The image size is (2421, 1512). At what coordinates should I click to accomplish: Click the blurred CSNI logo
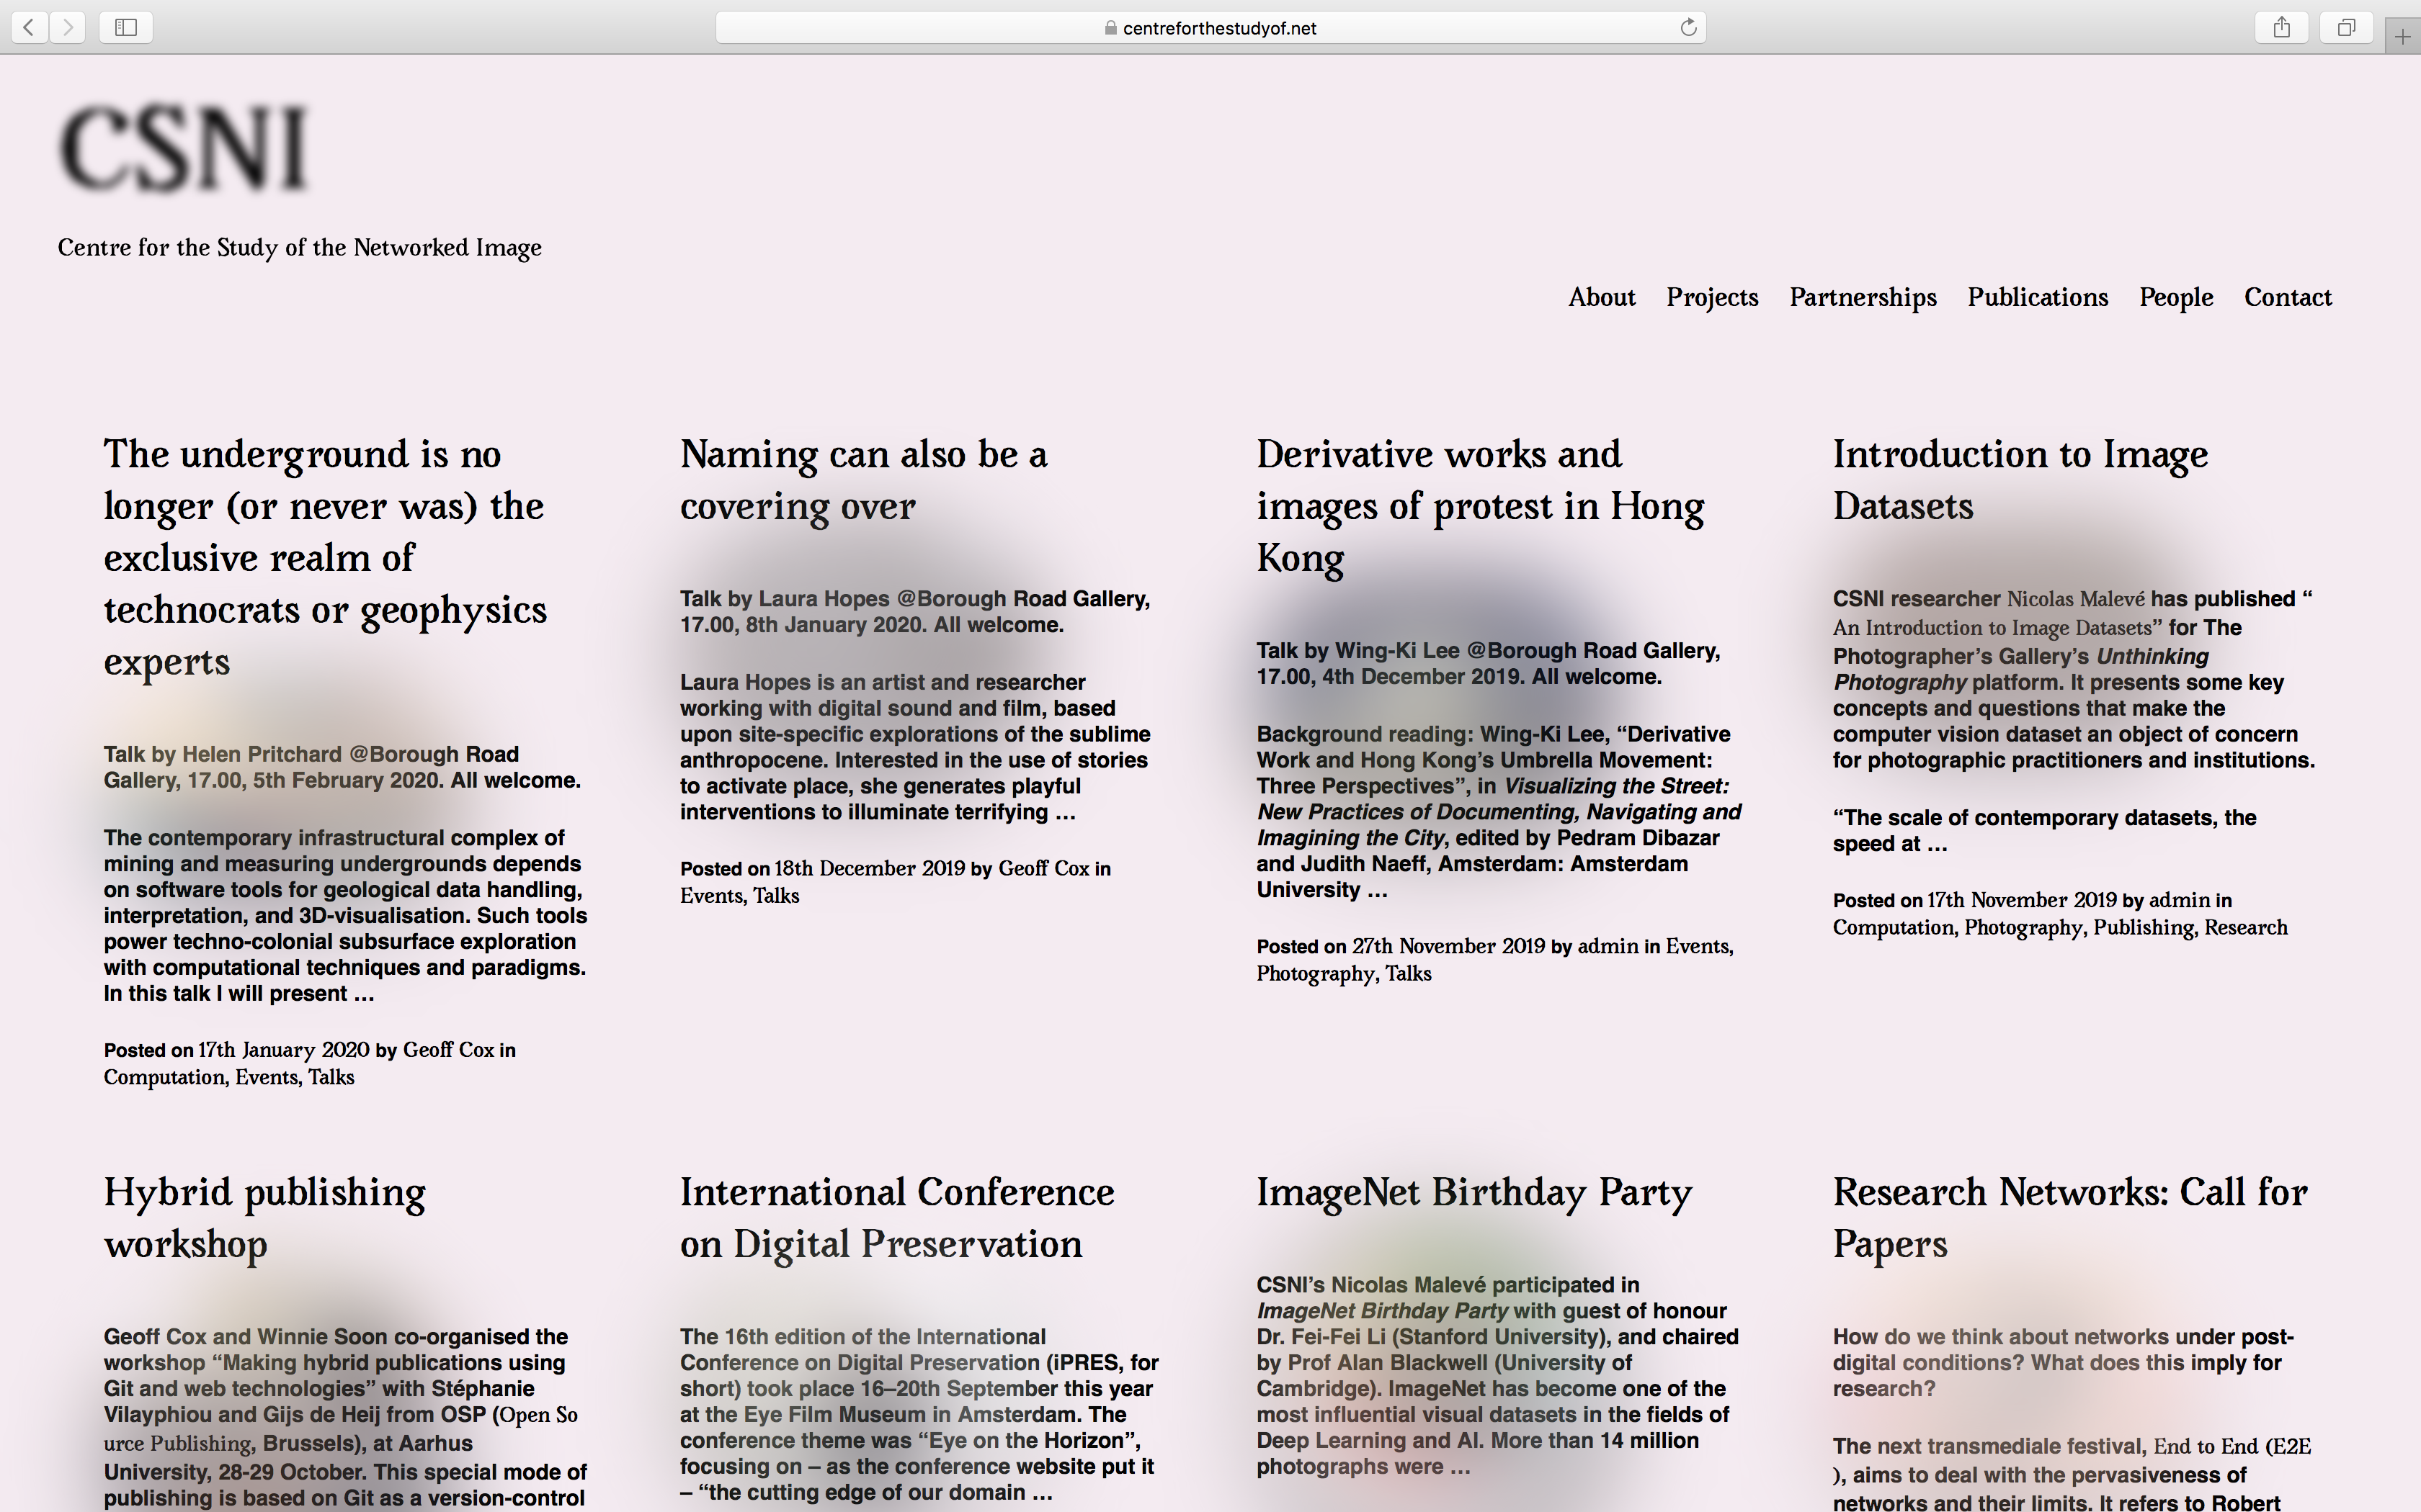tap(184, 148)
